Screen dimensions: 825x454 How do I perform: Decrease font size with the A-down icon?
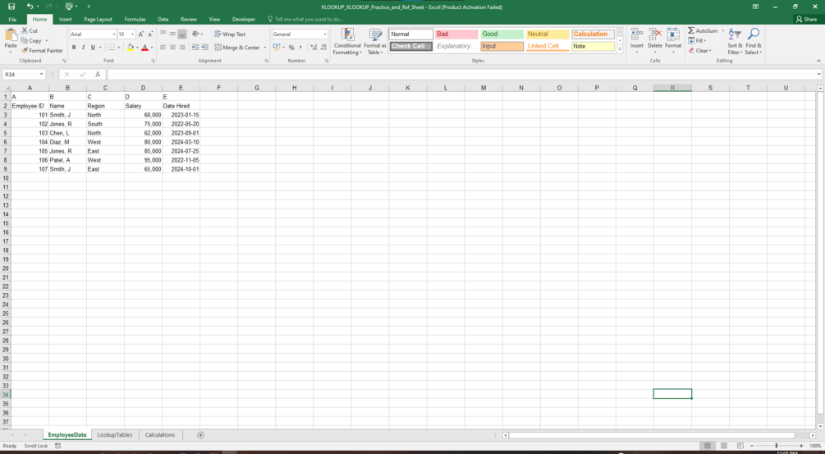(x=150, y=34)
